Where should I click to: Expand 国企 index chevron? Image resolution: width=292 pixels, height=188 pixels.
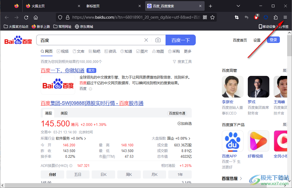pos(189,139)
